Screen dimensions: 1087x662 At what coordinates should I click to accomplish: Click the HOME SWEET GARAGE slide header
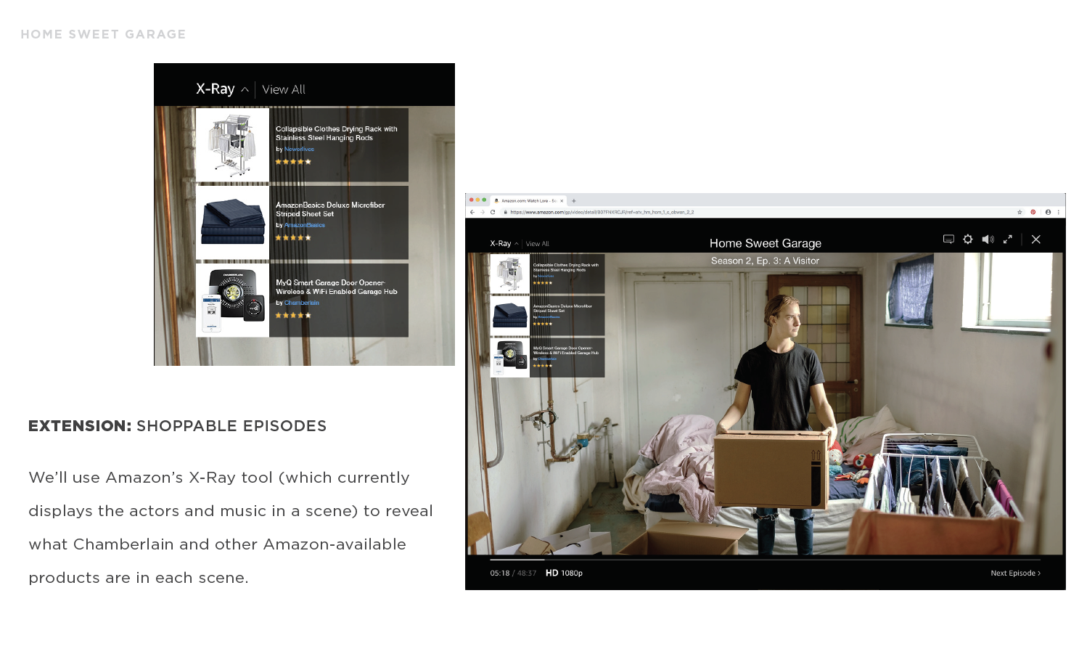pyautogui.click(x=103, y=34)
